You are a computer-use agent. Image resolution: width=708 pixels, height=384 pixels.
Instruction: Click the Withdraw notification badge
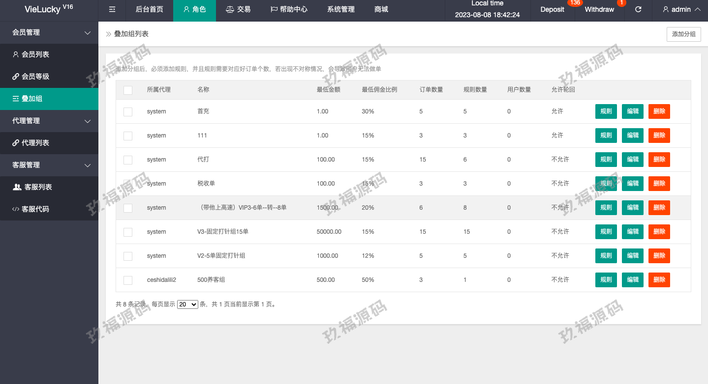[x=621, y=2]
